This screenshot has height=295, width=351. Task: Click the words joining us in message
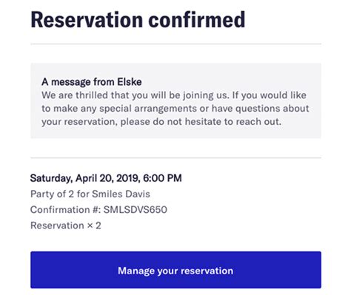pos(205,95)
